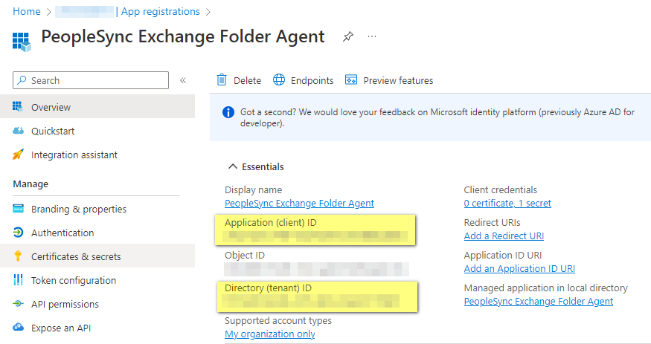Screen dimensions: 651x344
Task: Click the API permissions icon
Action: [x=18, y=304]
